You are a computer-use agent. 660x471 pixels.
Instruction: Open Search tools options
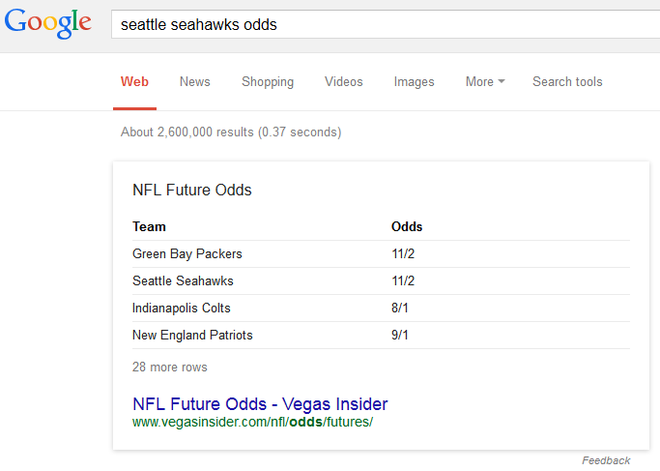tap(567, 82)
